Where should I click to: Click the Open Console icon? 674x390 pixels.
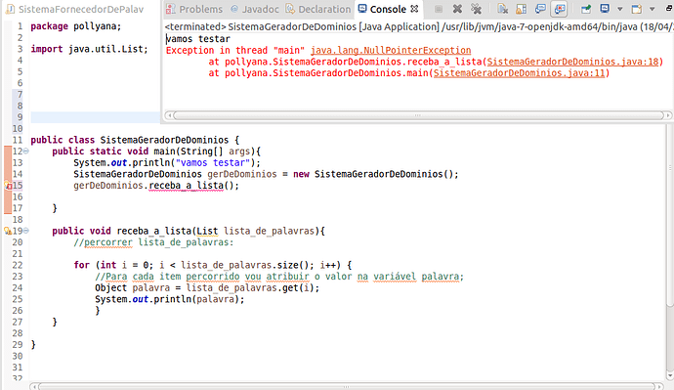637,9
